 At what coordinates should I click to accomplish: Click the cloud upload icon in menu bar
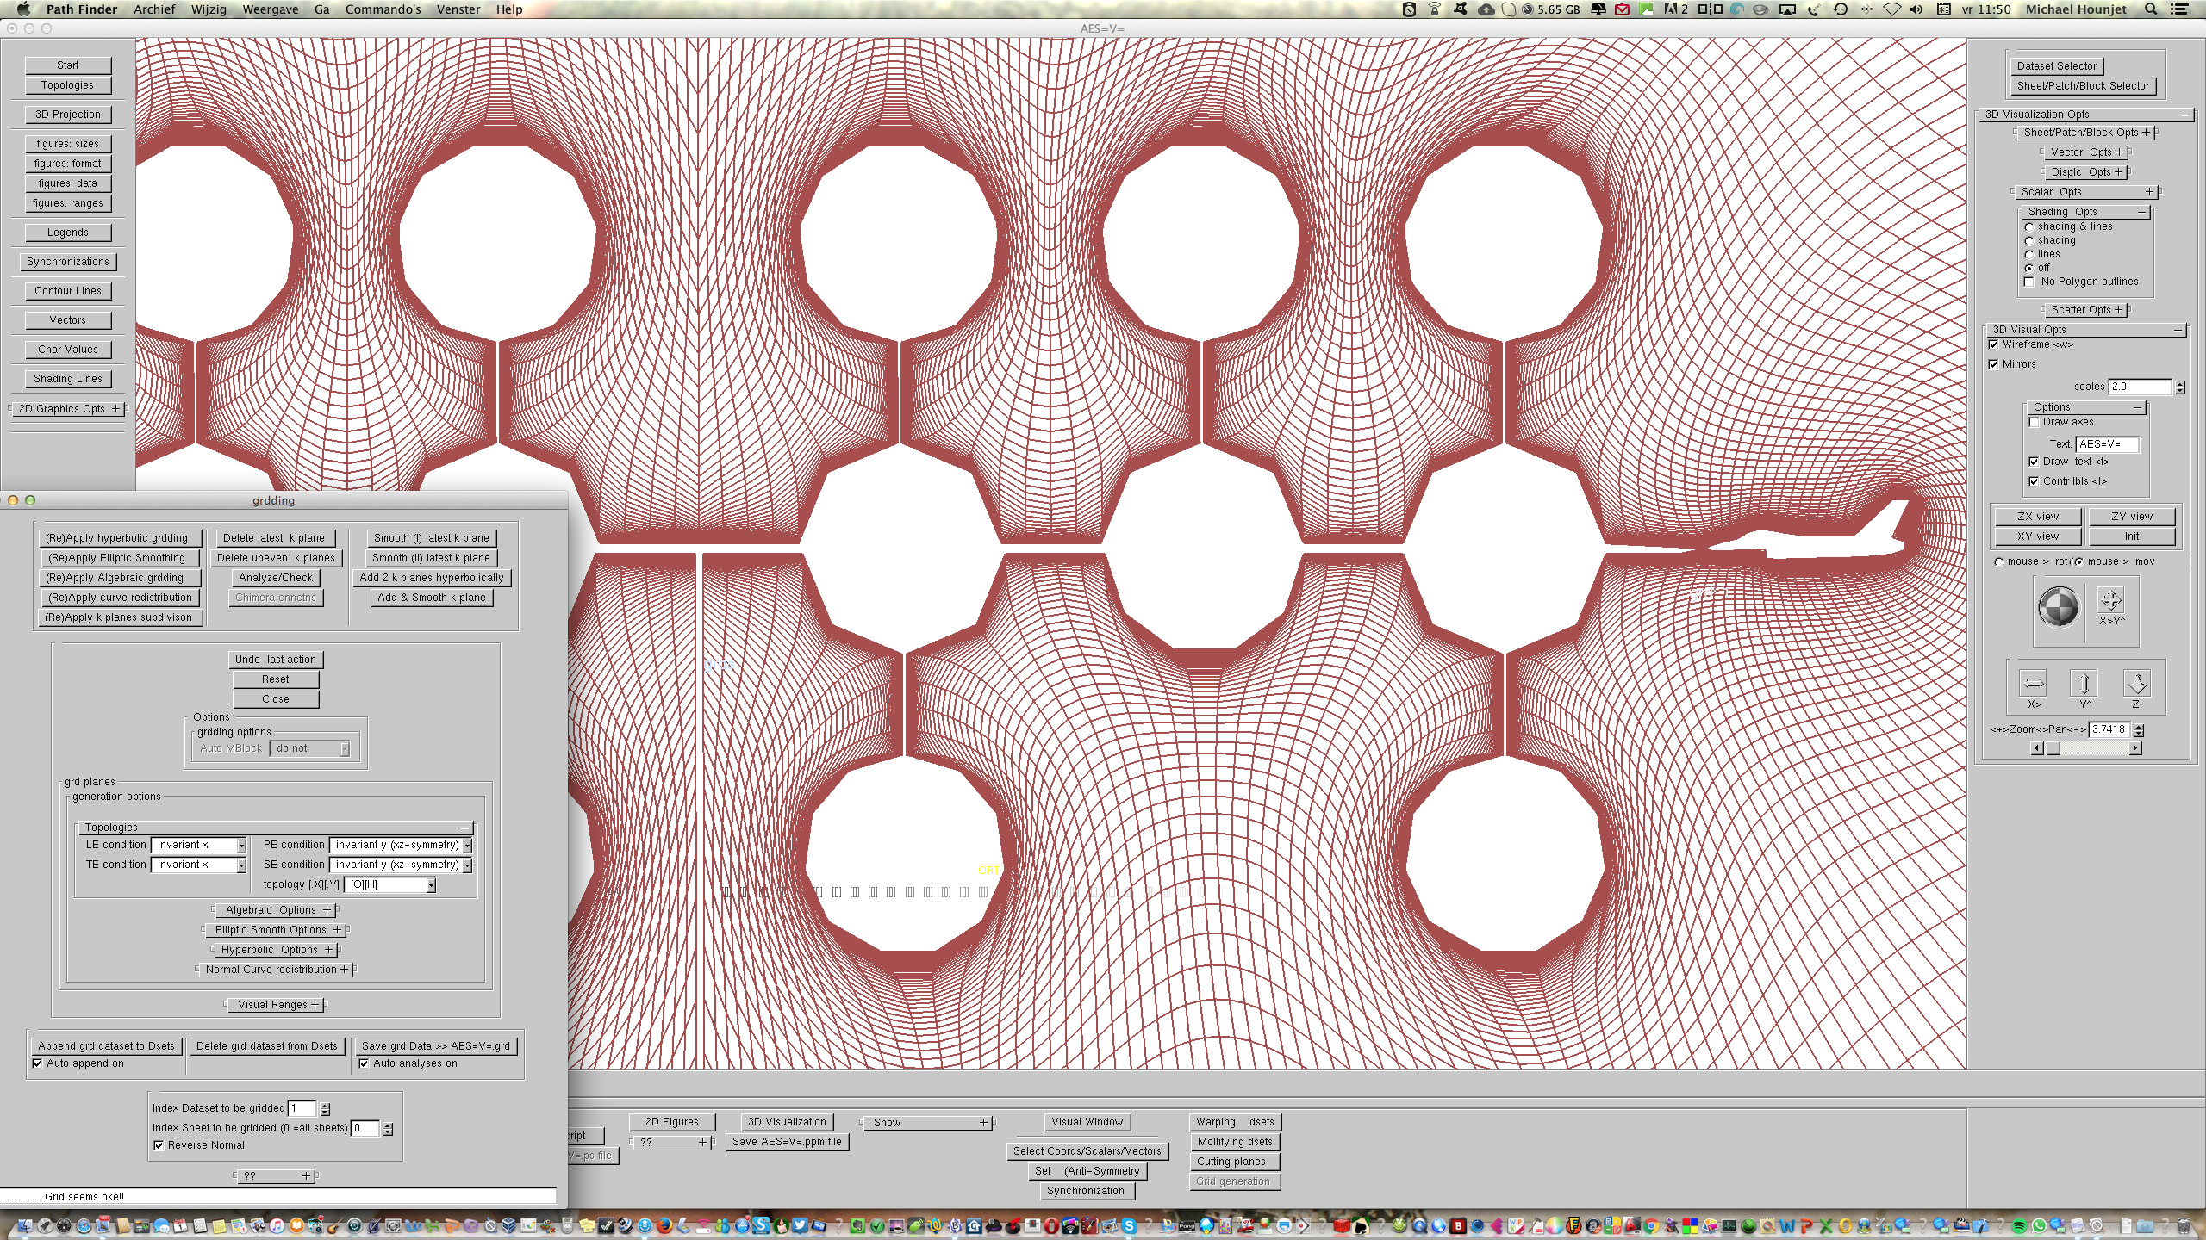1486,9
